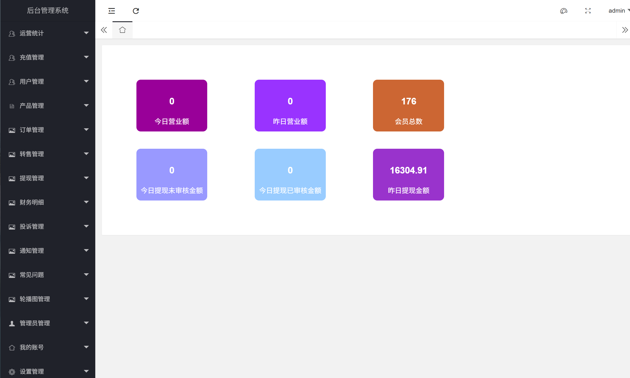The height and width of the screenshot is (378, 630).
Task: Click the 订单管理 picture icon
Action: point(12,130)
